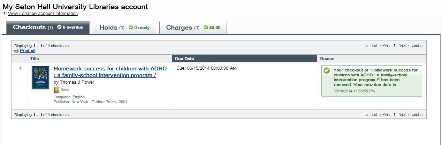Click the Print all link

[28, 51]
